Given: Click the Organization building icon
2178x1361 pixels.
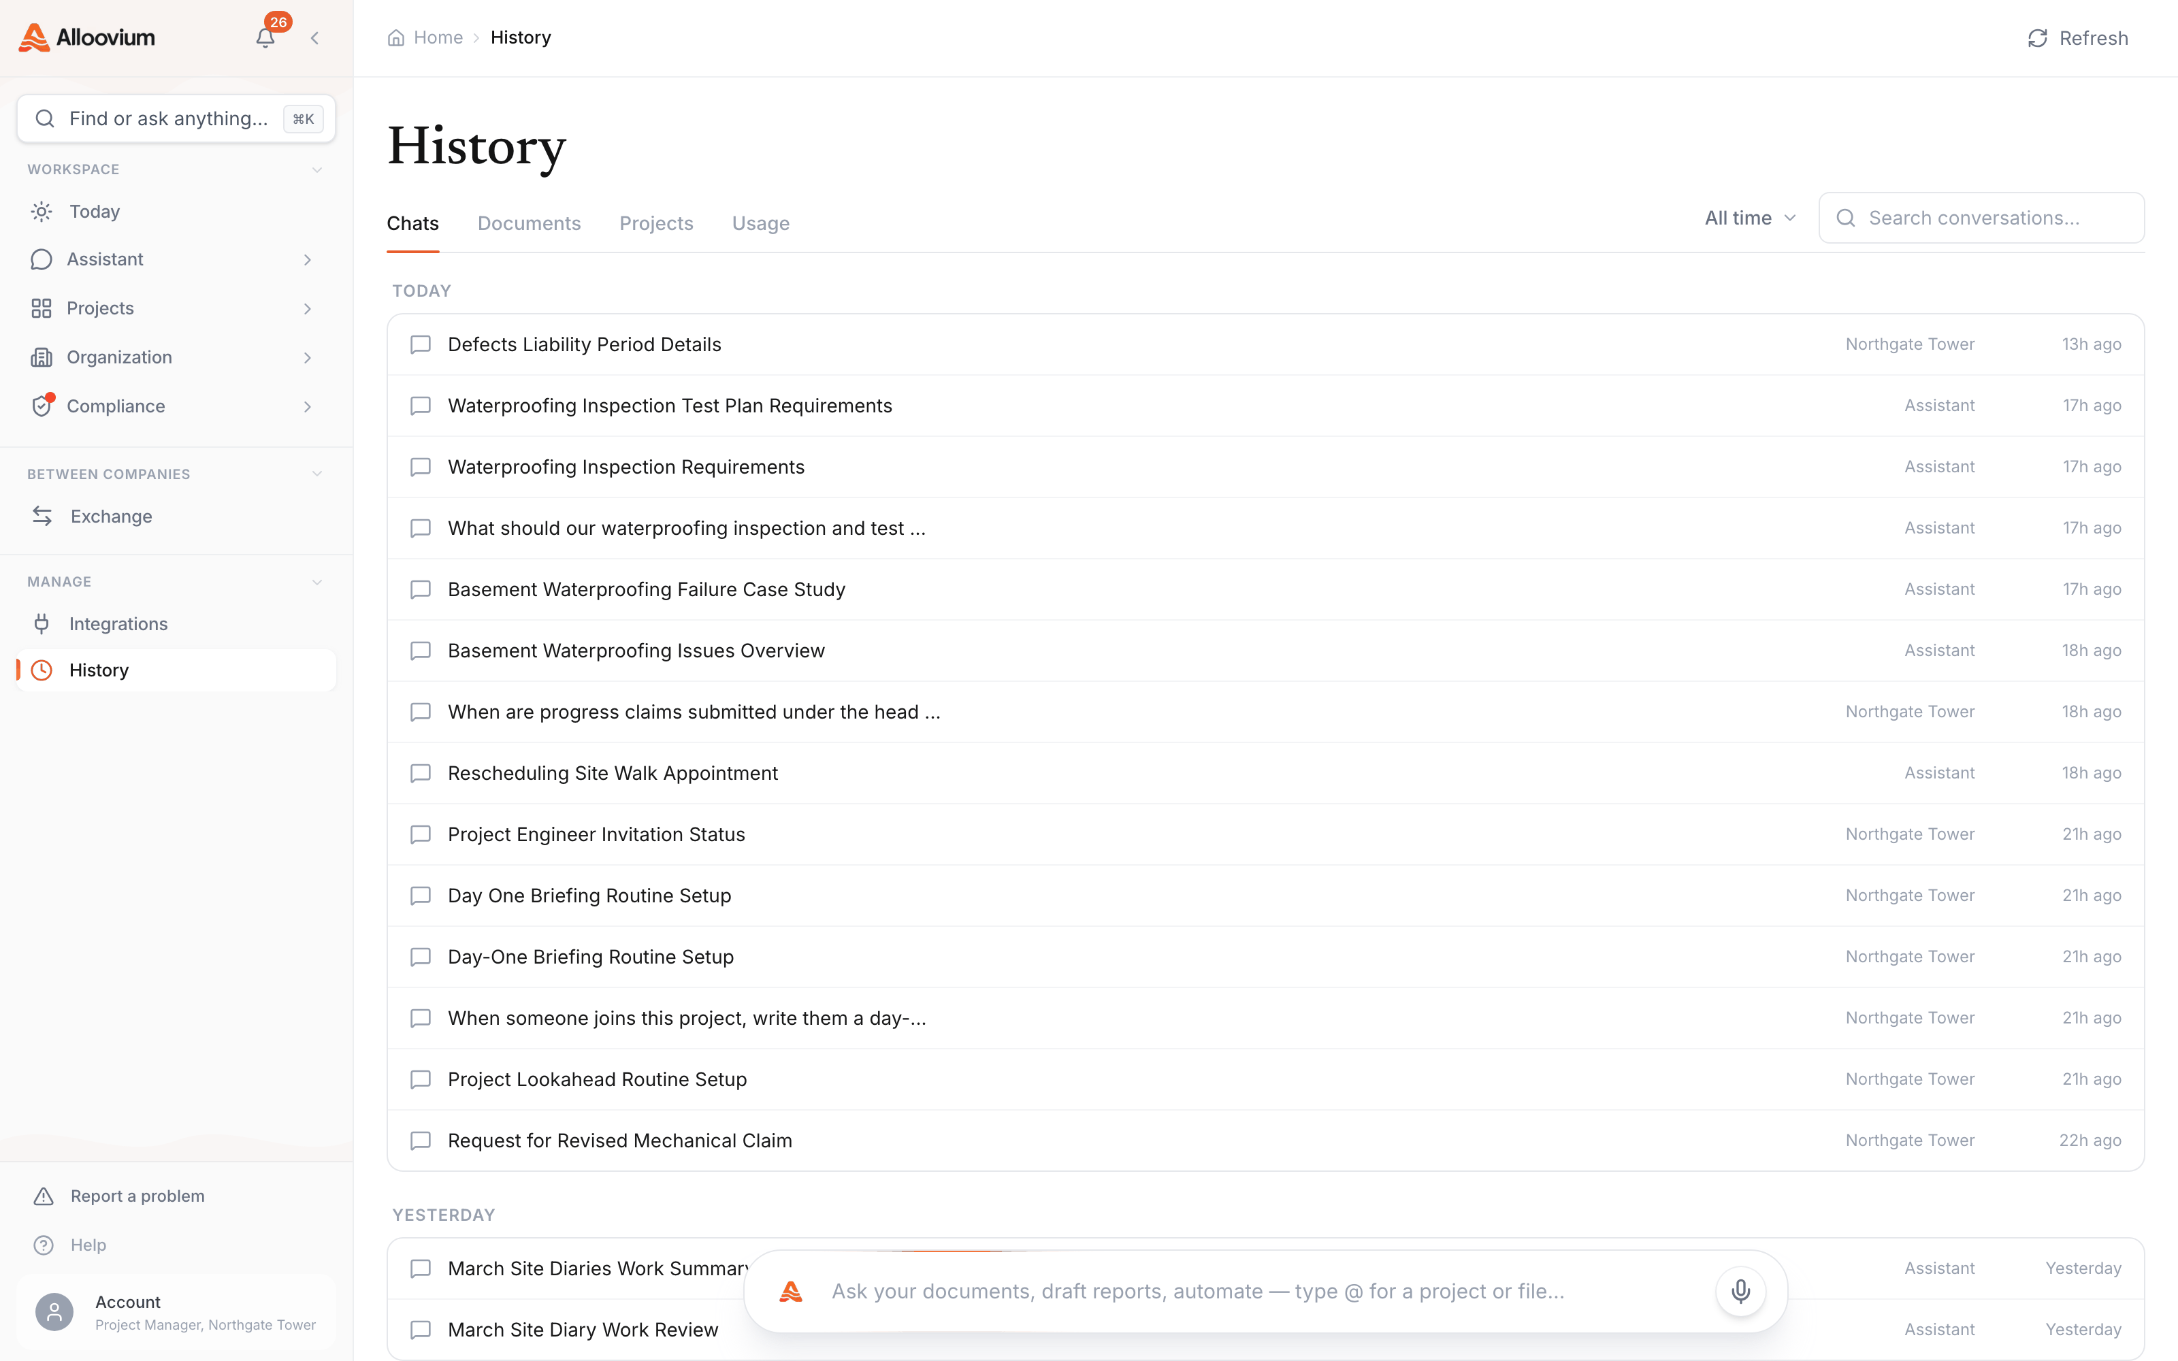Looking at the screenshot, I should pos(42,357).
